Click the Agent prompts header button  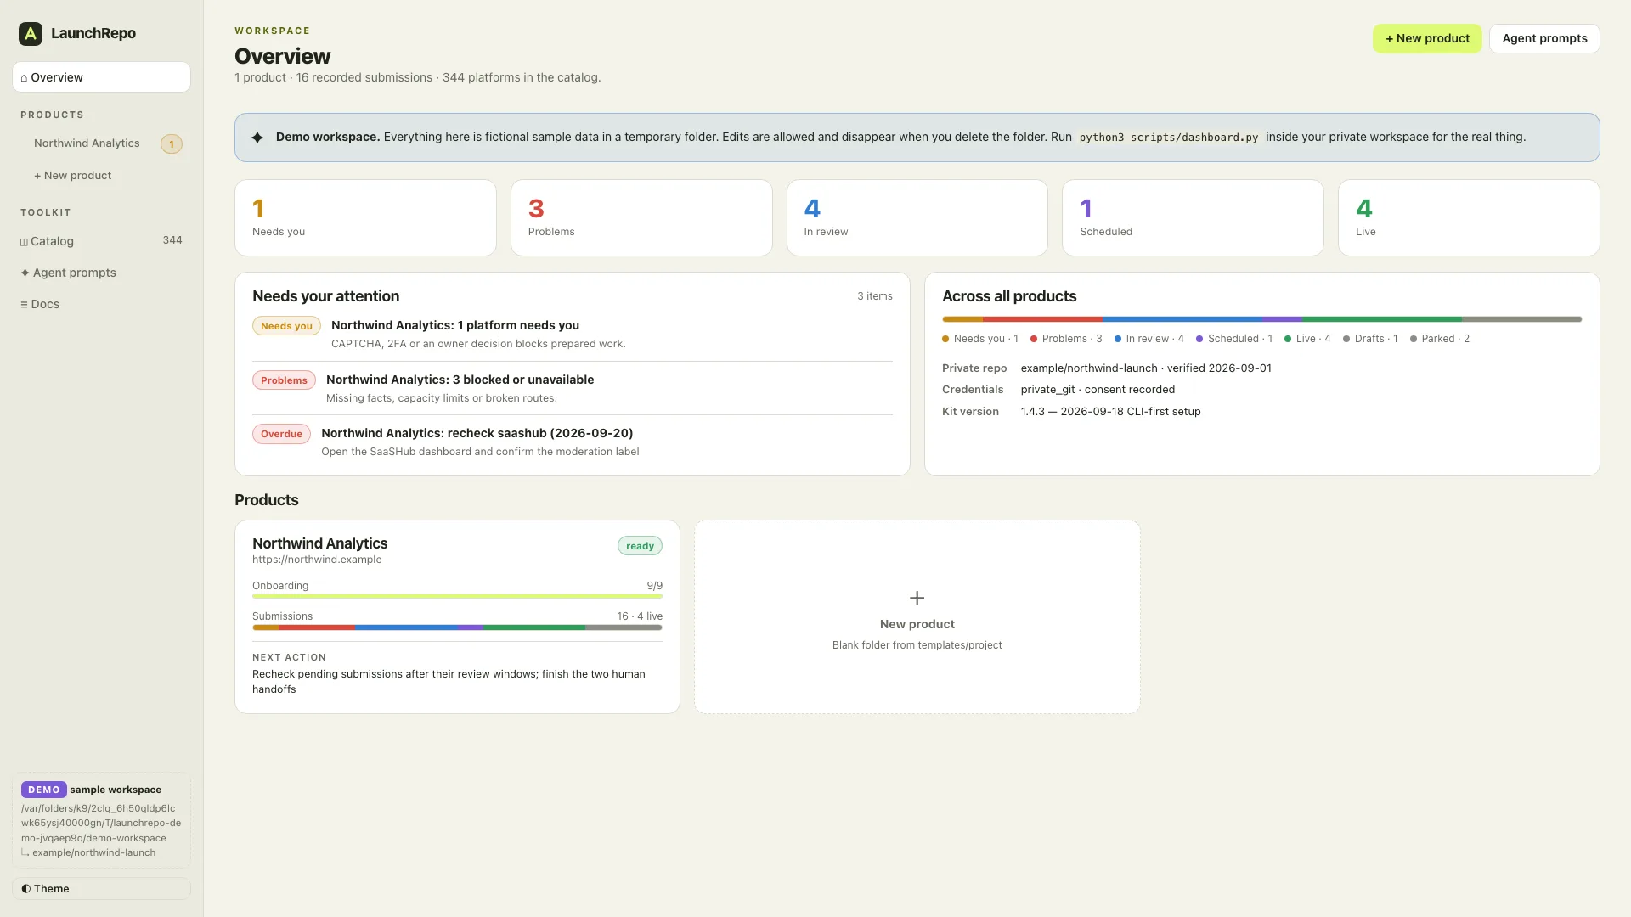coord(1544,38)
